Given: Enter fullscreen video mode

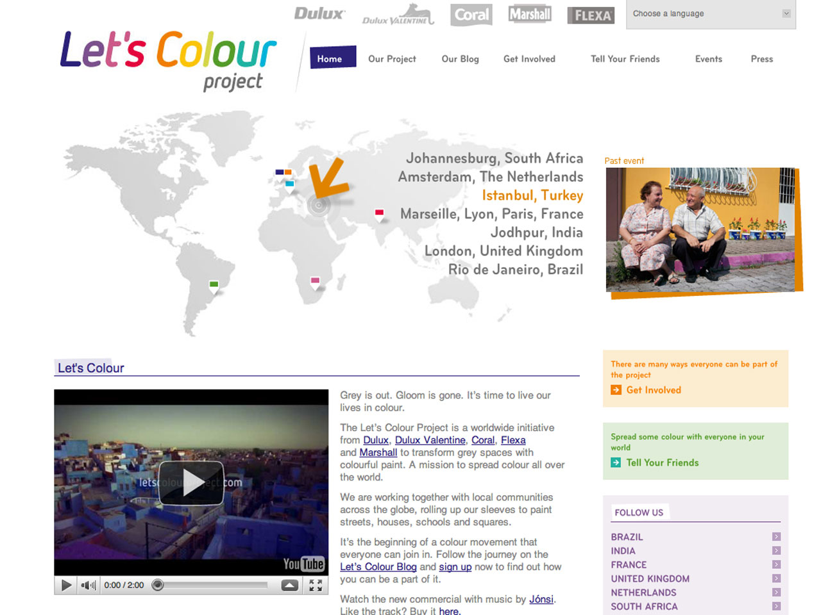Looking at the screenshot, I should pyautogui.click(x=316, y=585).
